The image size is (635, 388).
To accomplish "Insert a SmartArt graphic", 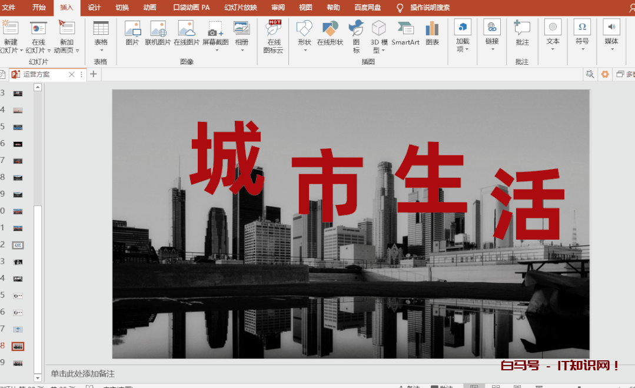I will tap(405, 33).
